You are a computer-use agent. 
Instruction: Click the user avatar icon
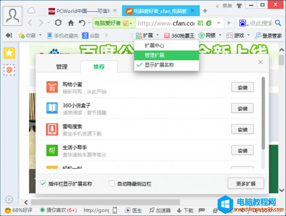[x=13, y=15]
